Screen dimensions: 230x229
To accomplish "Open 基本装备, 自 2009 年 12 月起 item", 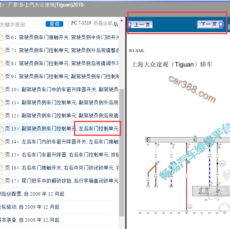I will pyautogui.click(x=30, y=220).
